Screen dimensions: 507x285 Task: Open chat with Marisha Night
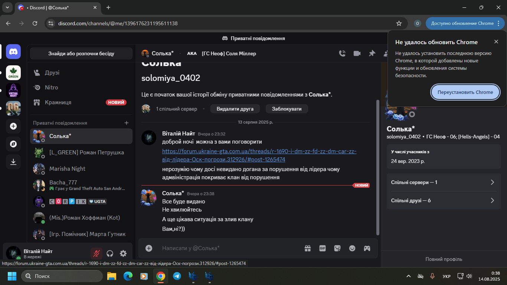click(81, 169)
